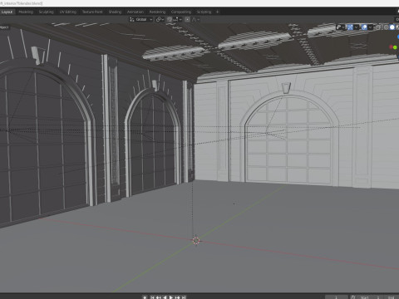This screenshot has height=299, width=399.
Task: Switch to the UV Editing workspace
Action: [68, 12]
